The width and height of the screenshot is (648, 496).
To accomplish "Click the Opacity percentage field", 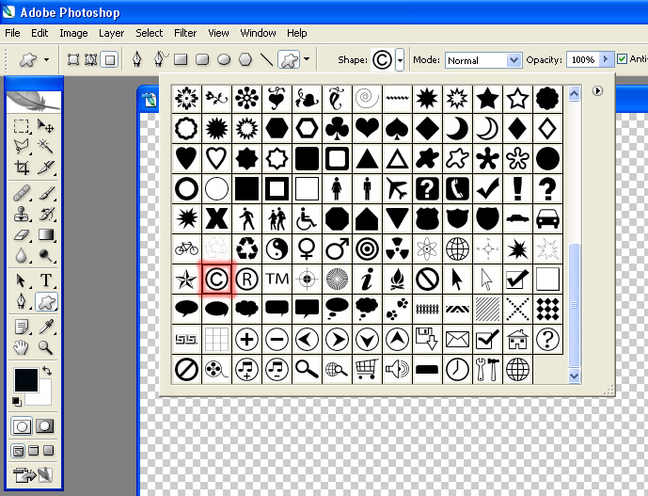I will coord(582,59).
